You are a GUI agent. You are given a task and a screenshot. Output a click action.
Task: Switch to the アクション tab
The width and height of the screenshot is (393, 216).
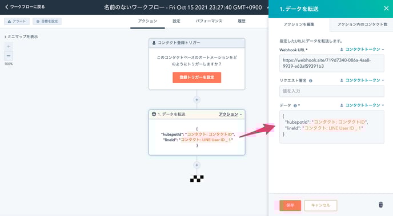[147, 21]
